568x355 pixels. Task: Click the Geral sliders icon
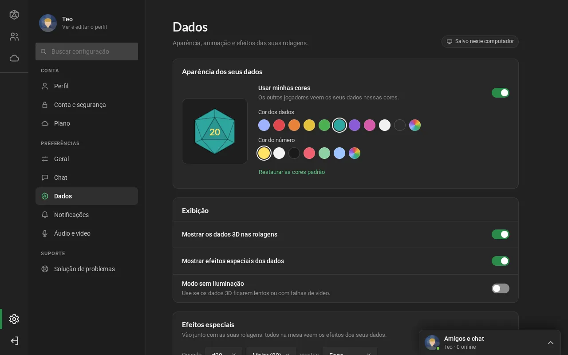click(x=45, y=159)
